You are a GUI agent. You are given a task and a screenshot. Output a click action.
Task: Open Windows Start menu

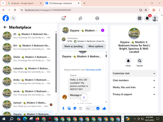(4, 119)
